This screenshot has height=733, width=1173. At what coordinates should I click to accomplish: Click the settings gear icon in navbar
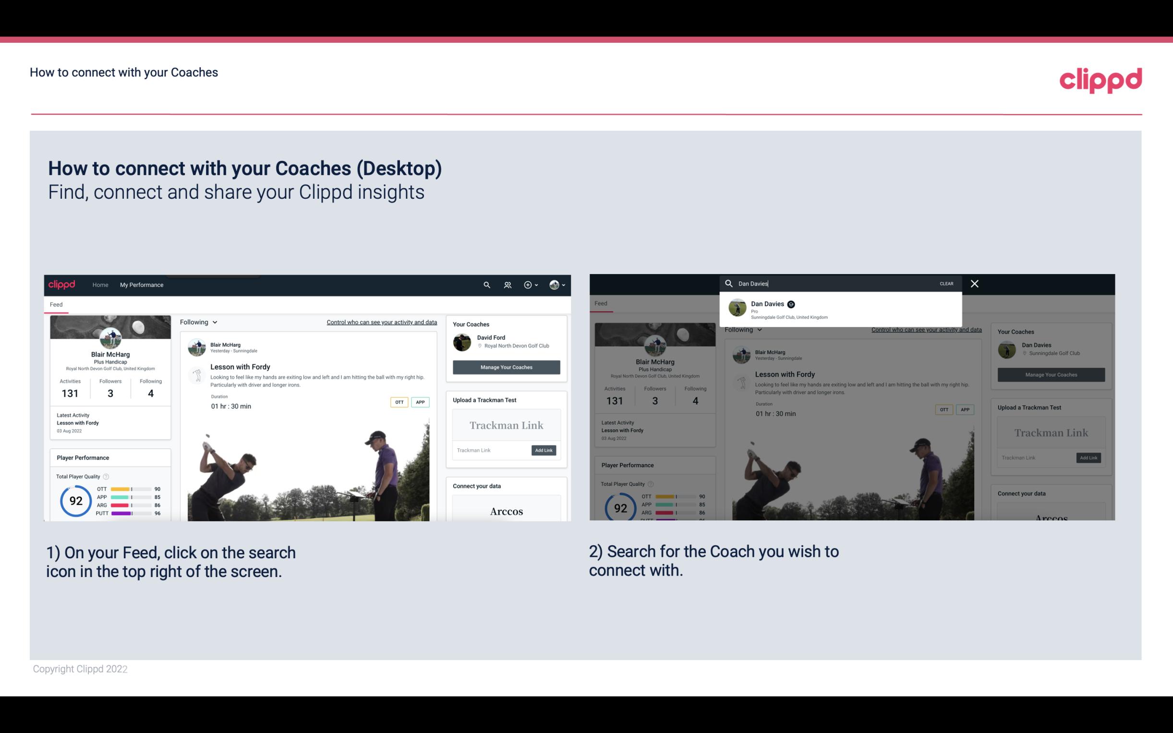(528, 285)
